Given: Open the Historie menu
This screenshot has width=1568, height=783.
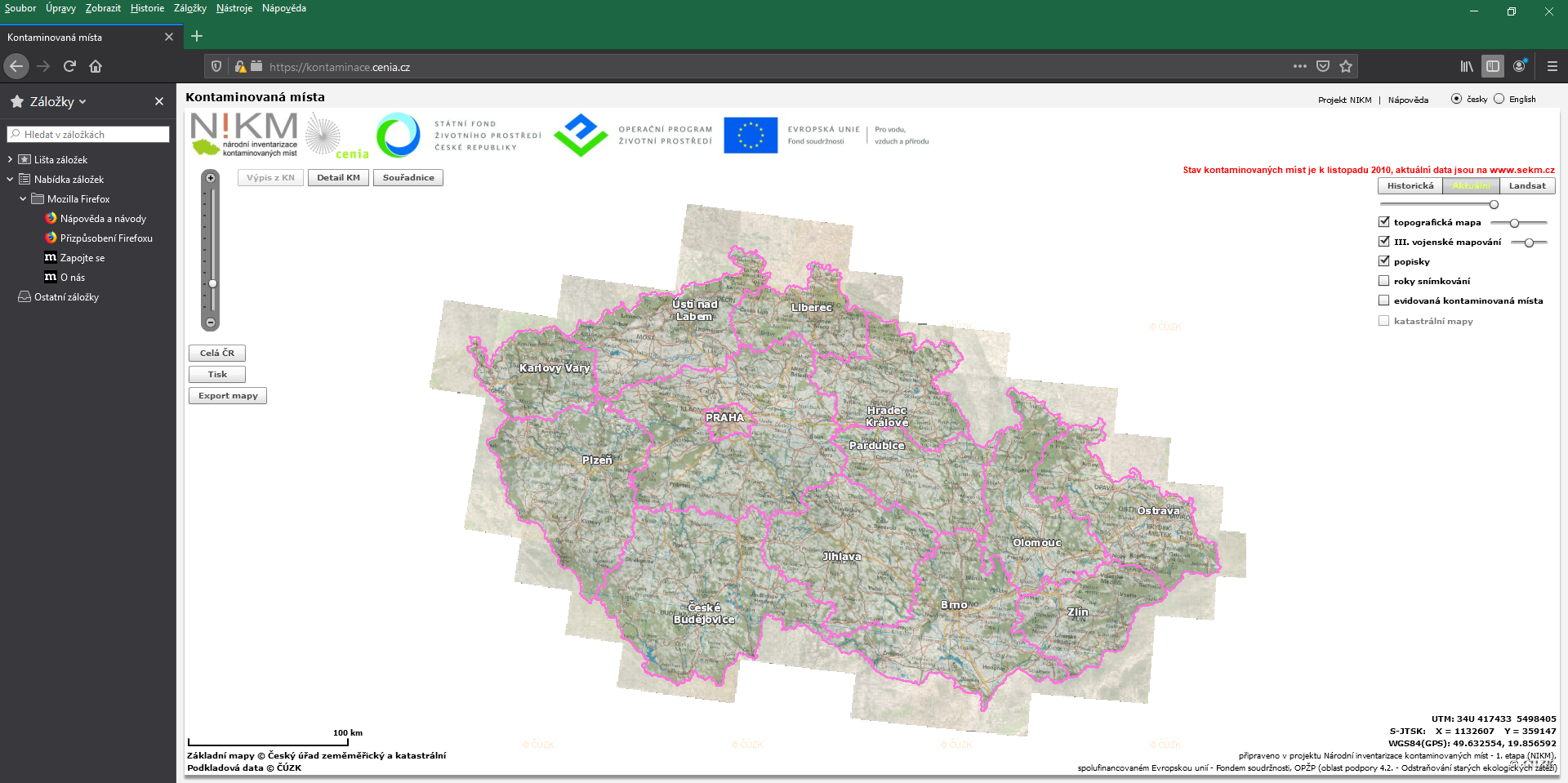Looking at the screenshot, I should click(x=147, y=8).
